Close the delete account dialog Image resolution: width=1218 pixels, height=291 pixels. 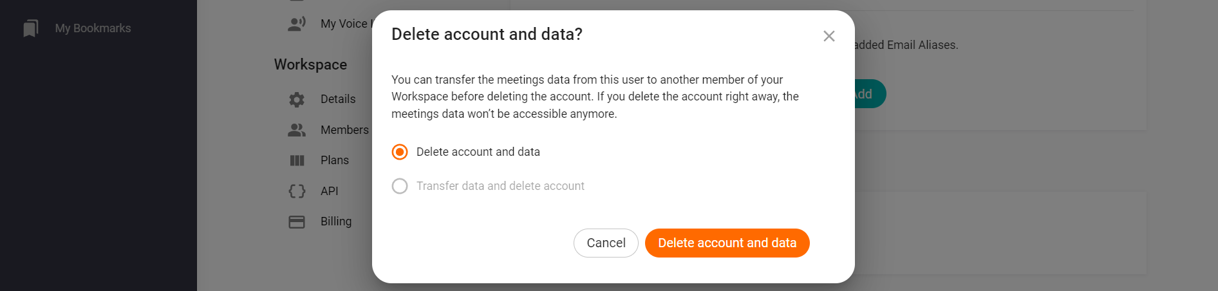[829, 36]
